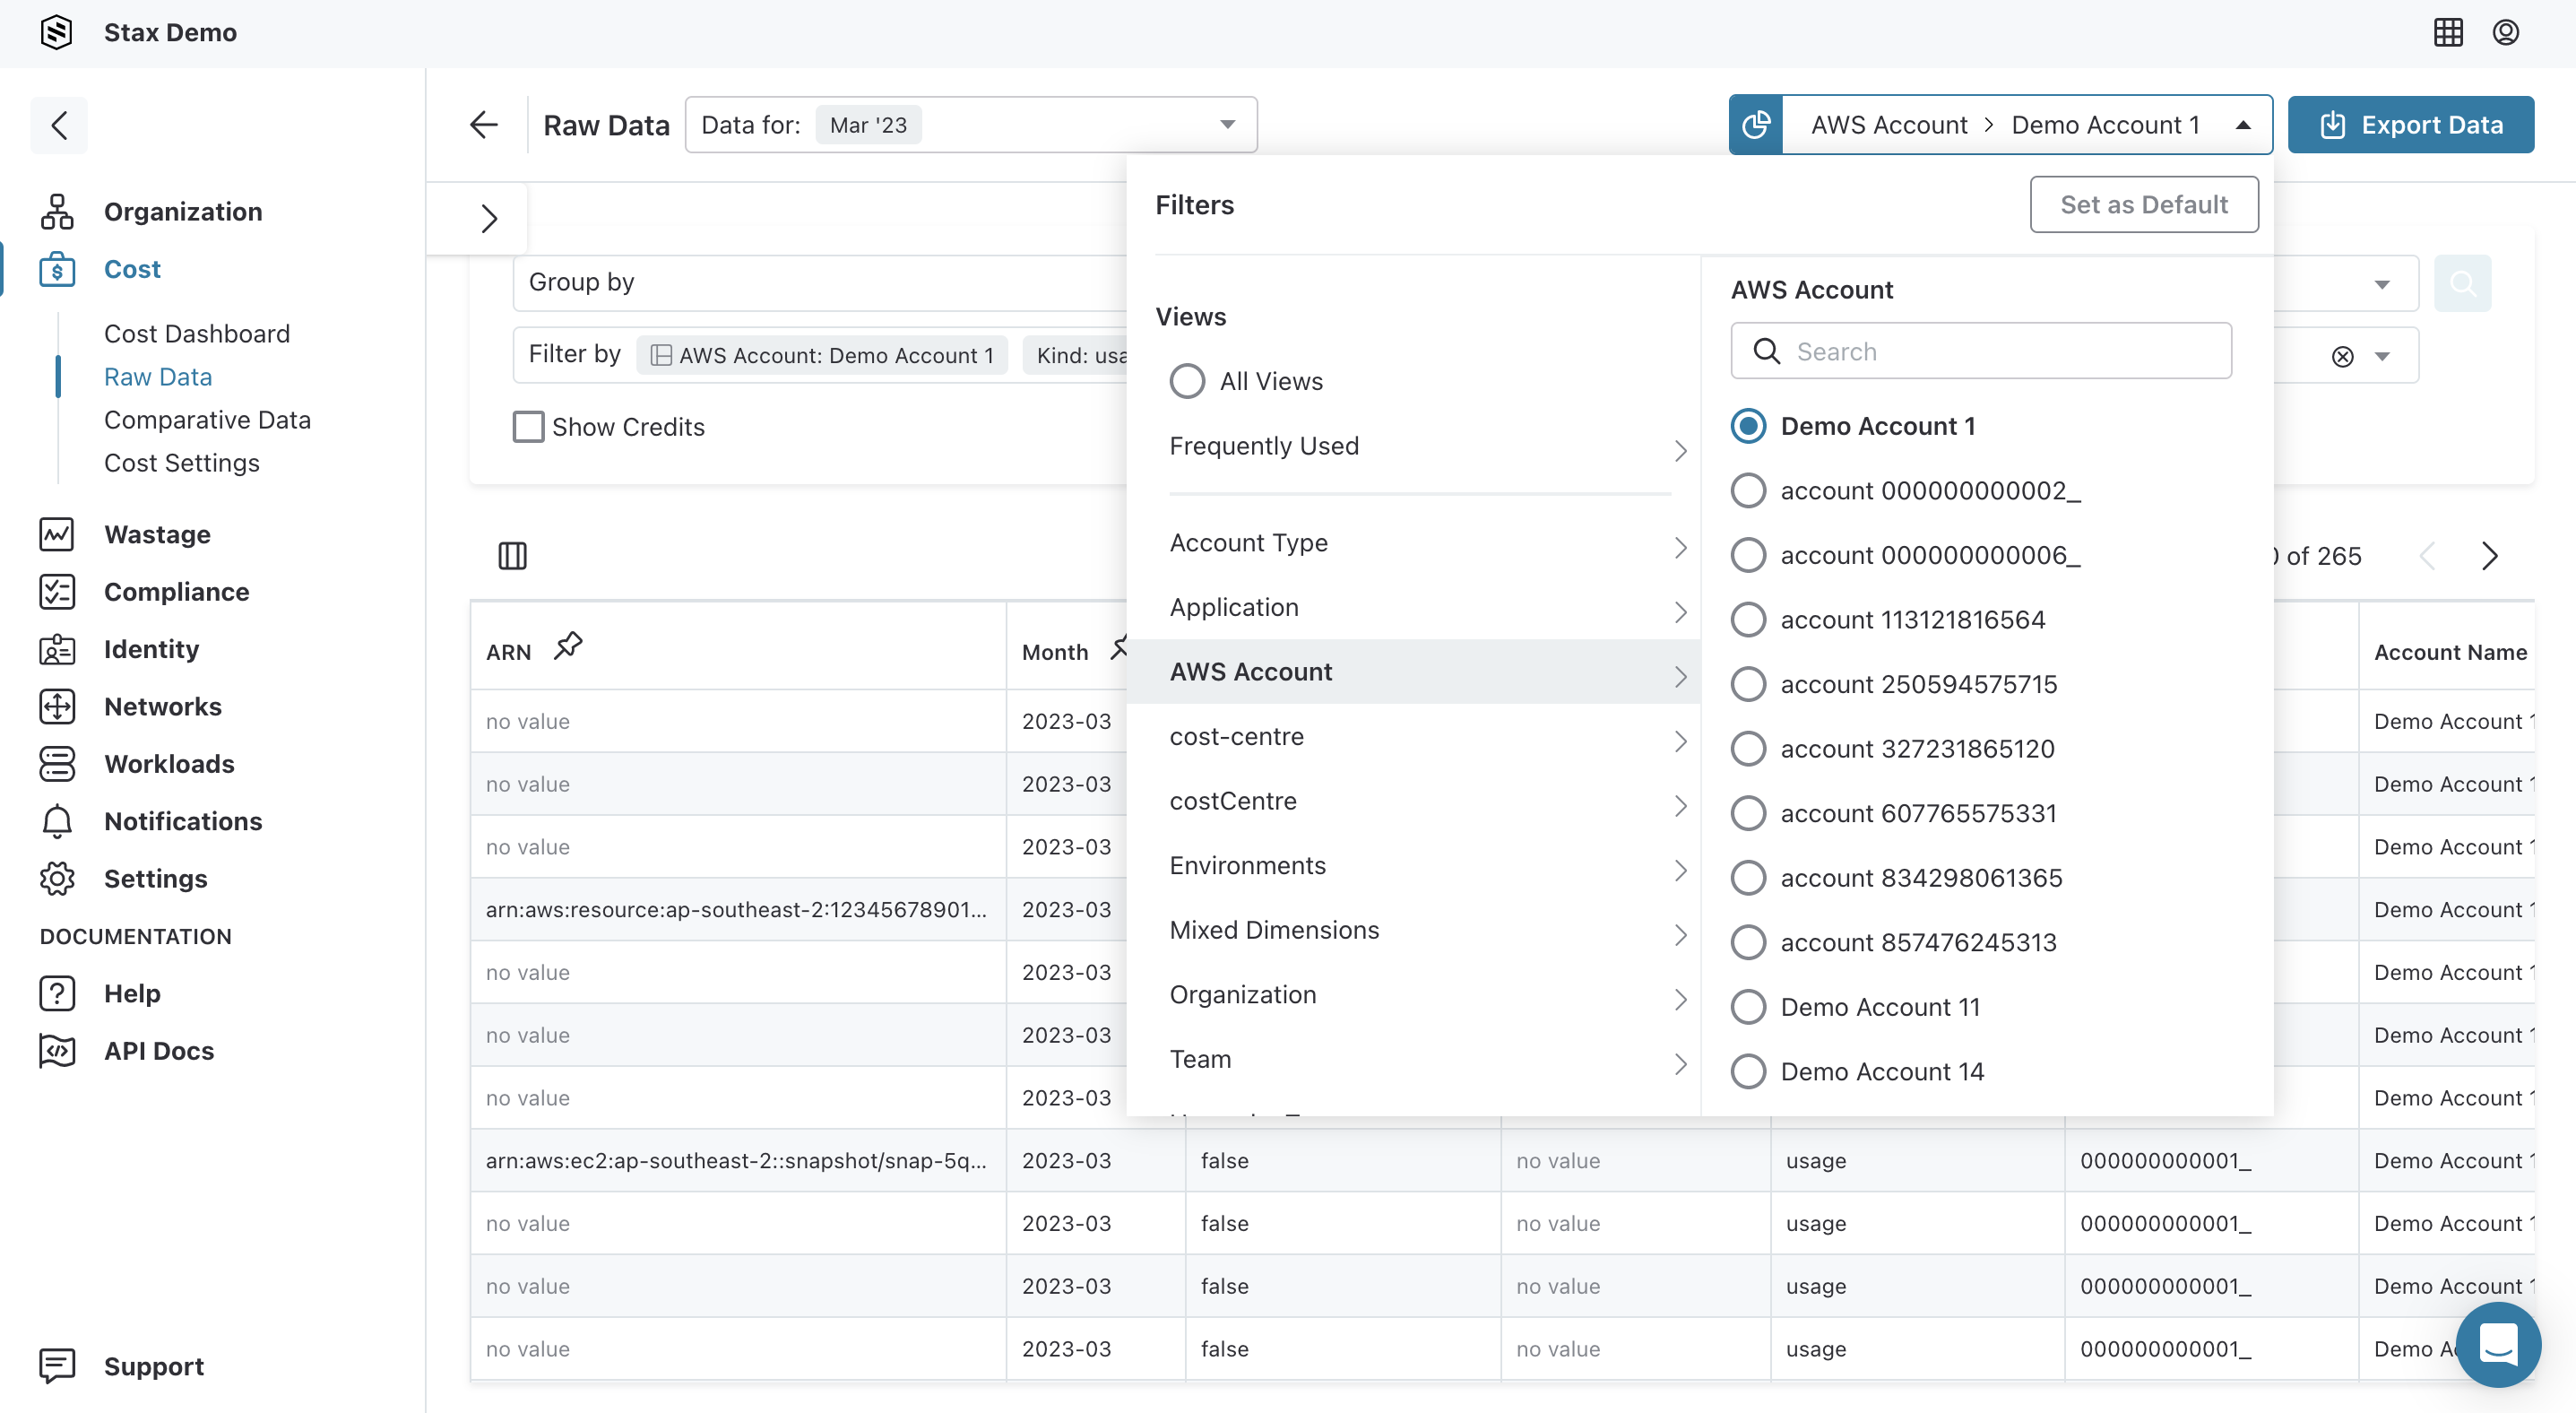This screenshot has width=2576, height=1413.
Task: Click the Settings gear icon
Action: click(x=57, y=879)
